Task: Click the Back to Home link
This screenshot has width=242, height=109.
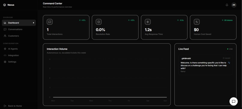Action: pos(15,106)
